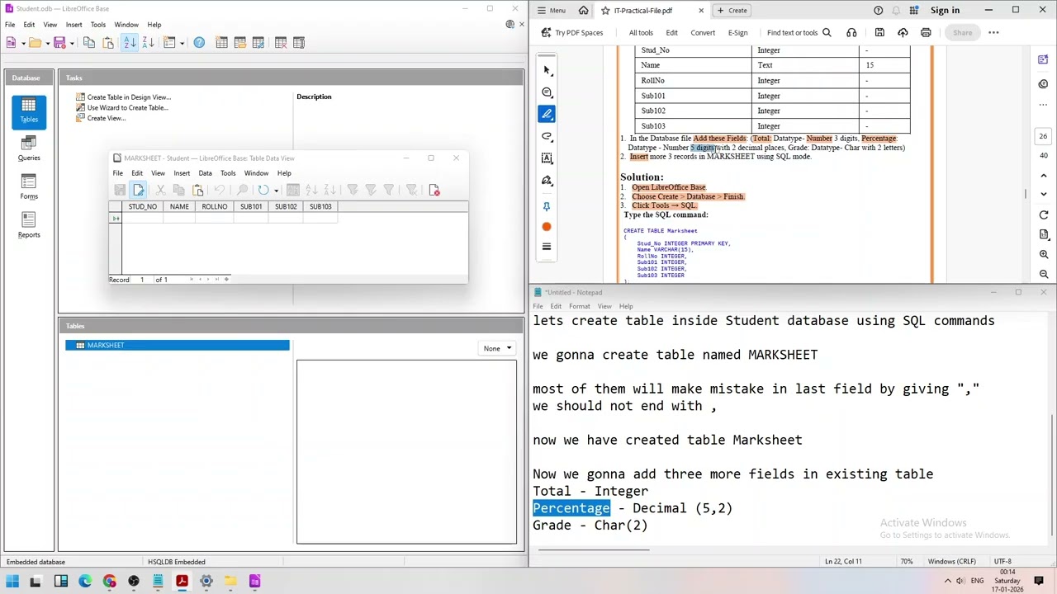This screenshot has height=594, width=1057.
Task: Click the read aloud headphones icon in Acrobat
Action: [x=851, y=33]
